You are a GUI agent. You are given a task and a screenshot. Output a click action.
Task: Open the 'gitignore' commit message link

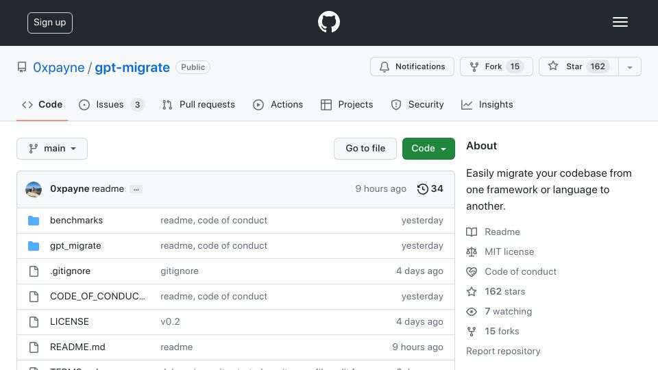[179, 271]
